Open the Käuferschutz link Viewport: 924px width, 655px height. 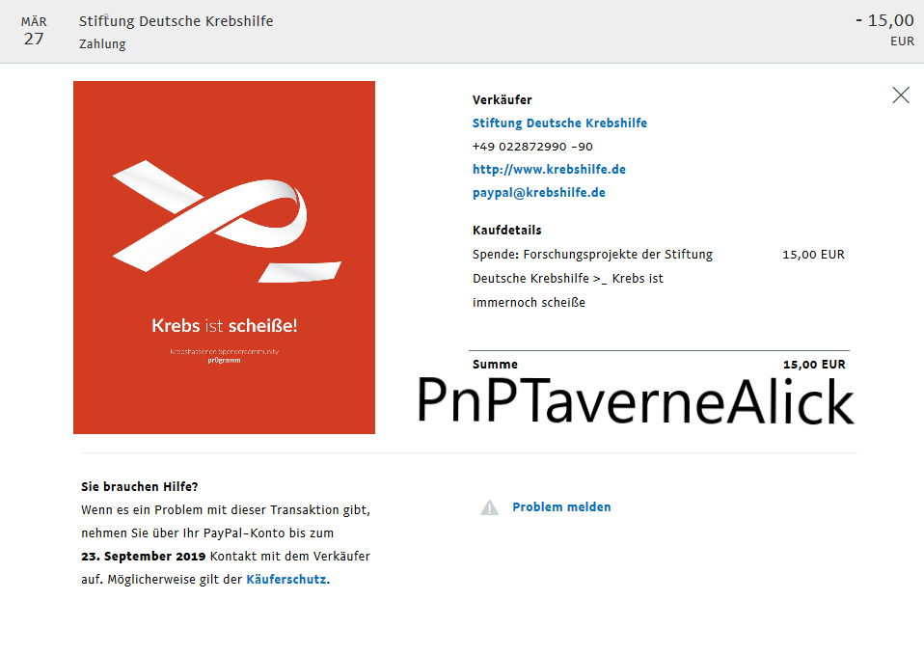(x=285, y=579)
